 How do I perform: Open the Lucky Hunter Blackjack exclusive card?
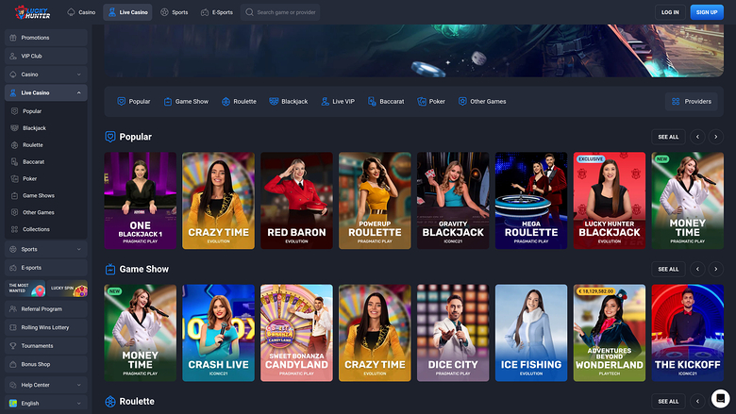(610, 201)
